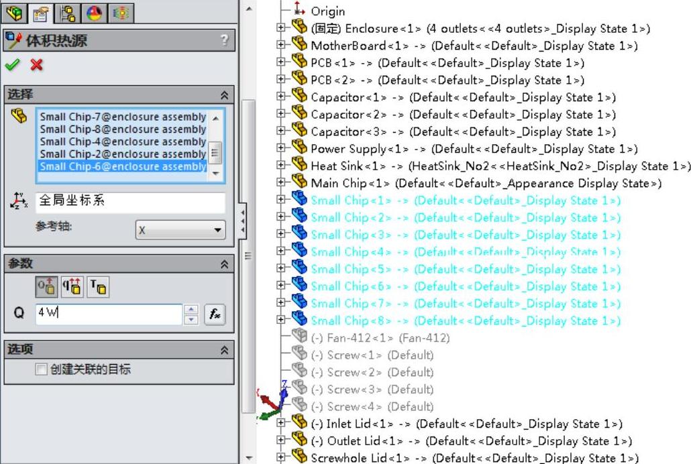Screen dimensions: 691x464
Task: Open the fx dependency function button
Action: click(x=214, y=314)
